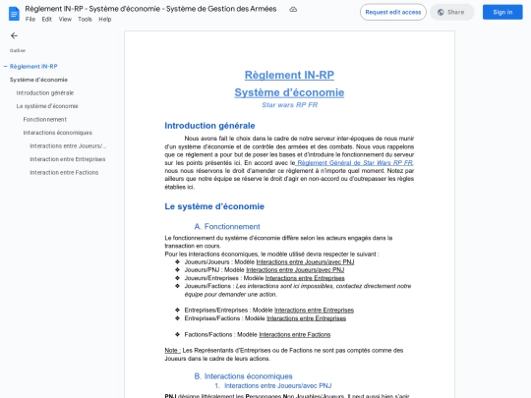Select Le système d'économie outline entry
Image resolution: width=531 pixels, height=398 pixels.
(47, 106)
